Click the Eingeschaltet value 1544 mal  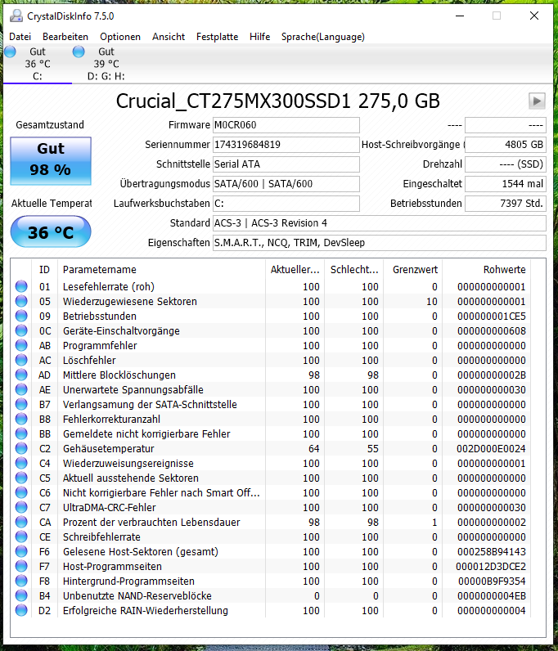pyautogui.click(x=506, y=184)
